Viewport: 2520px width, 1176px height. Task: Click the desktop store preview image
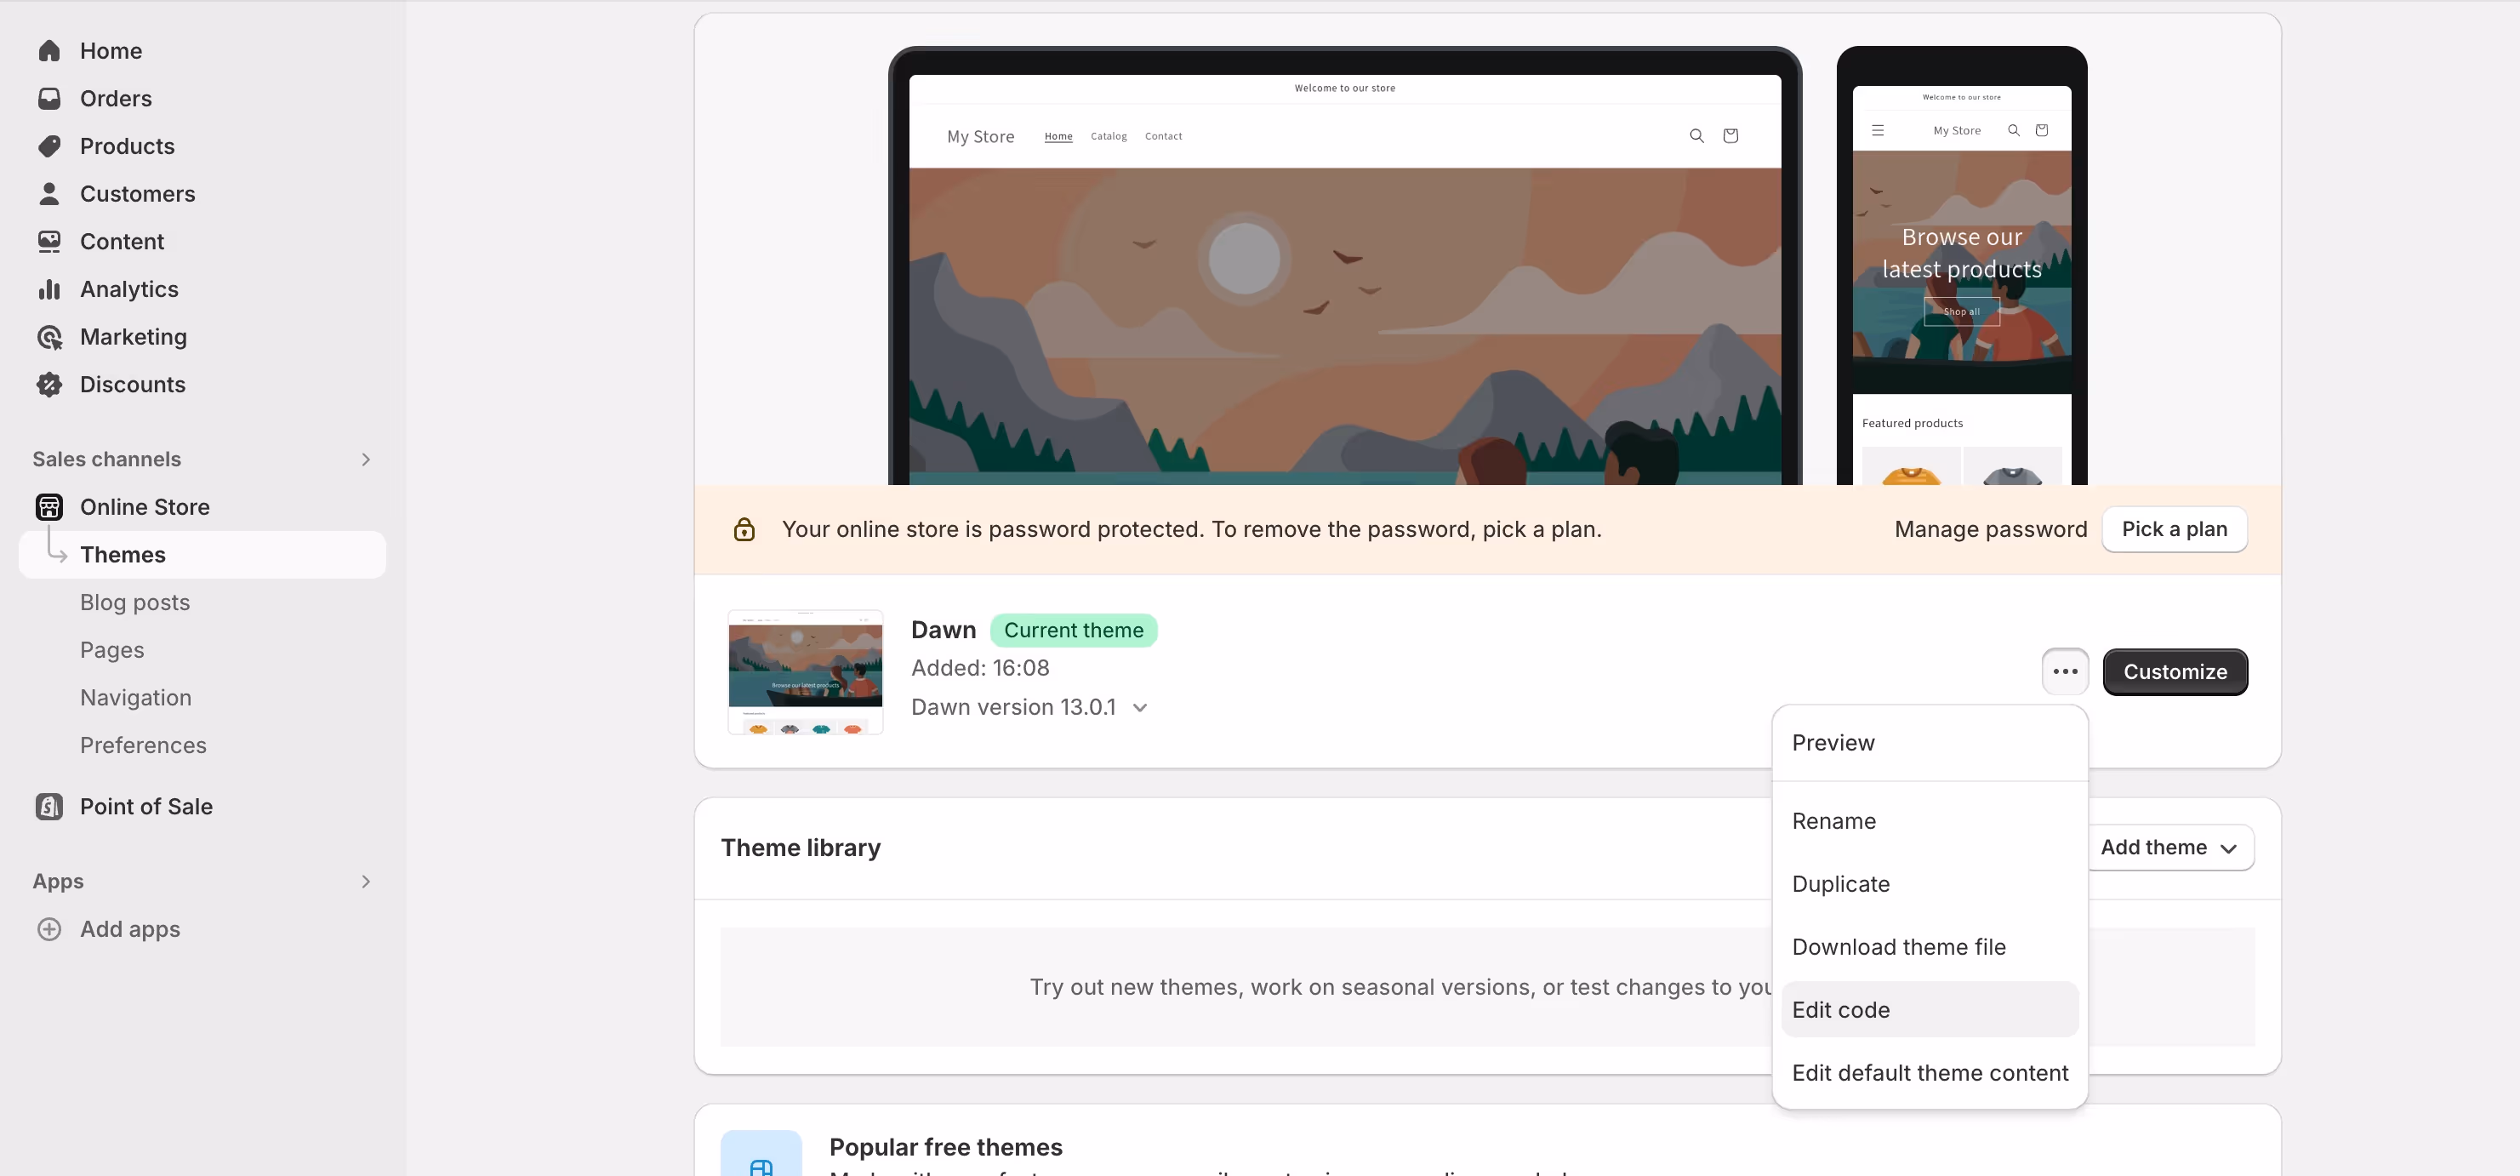pos(1344,266)
